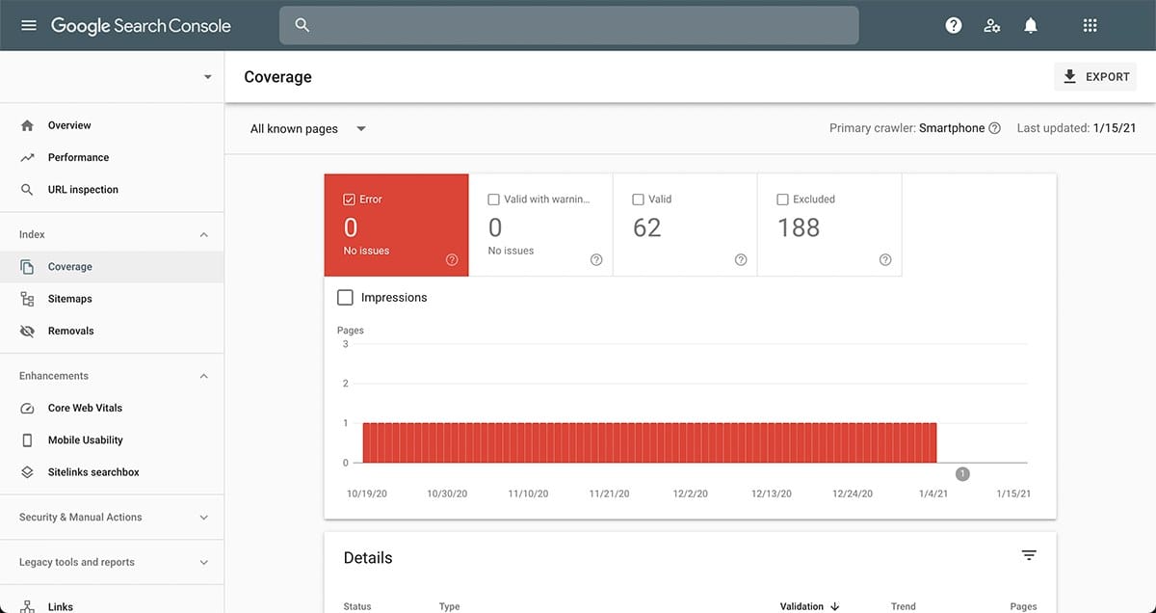
Task: Open the Help question mark icon
Action: (954, 26)
